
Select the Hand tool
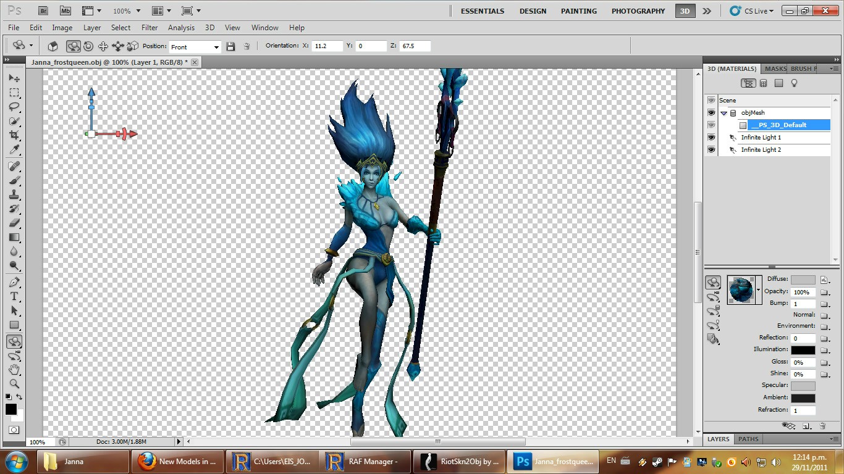tap(14, 370)
